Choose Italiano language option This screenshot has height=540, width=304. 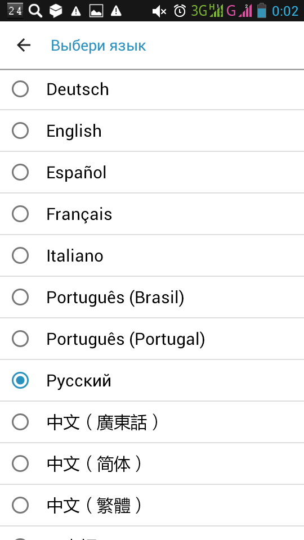pyautogui.click(x=152, y=255)
